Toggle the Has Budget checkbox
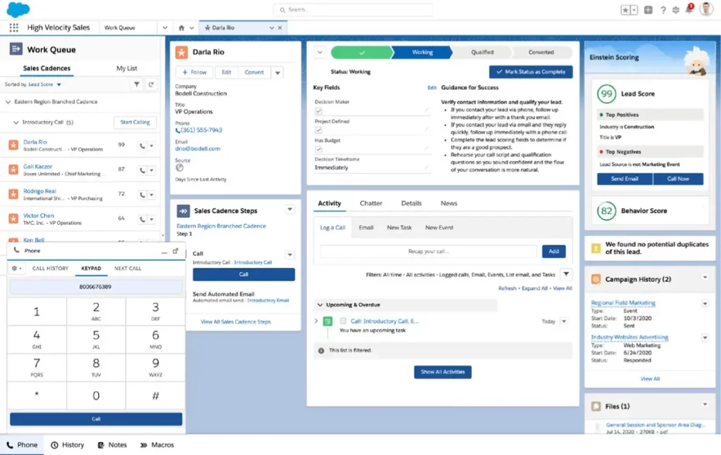Viewport: 721px width, 455px height. (318, 149)
